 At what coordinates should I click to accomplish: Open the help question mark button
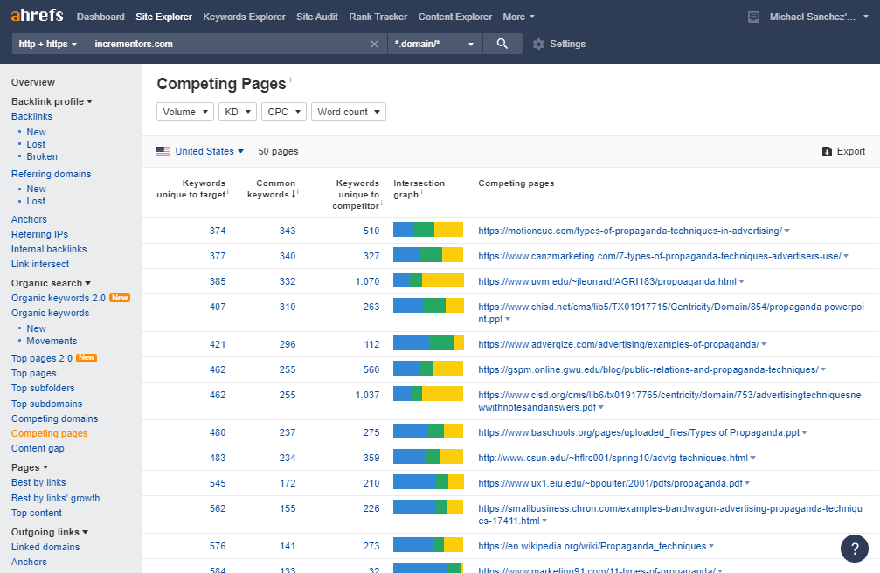click(854, 549)
